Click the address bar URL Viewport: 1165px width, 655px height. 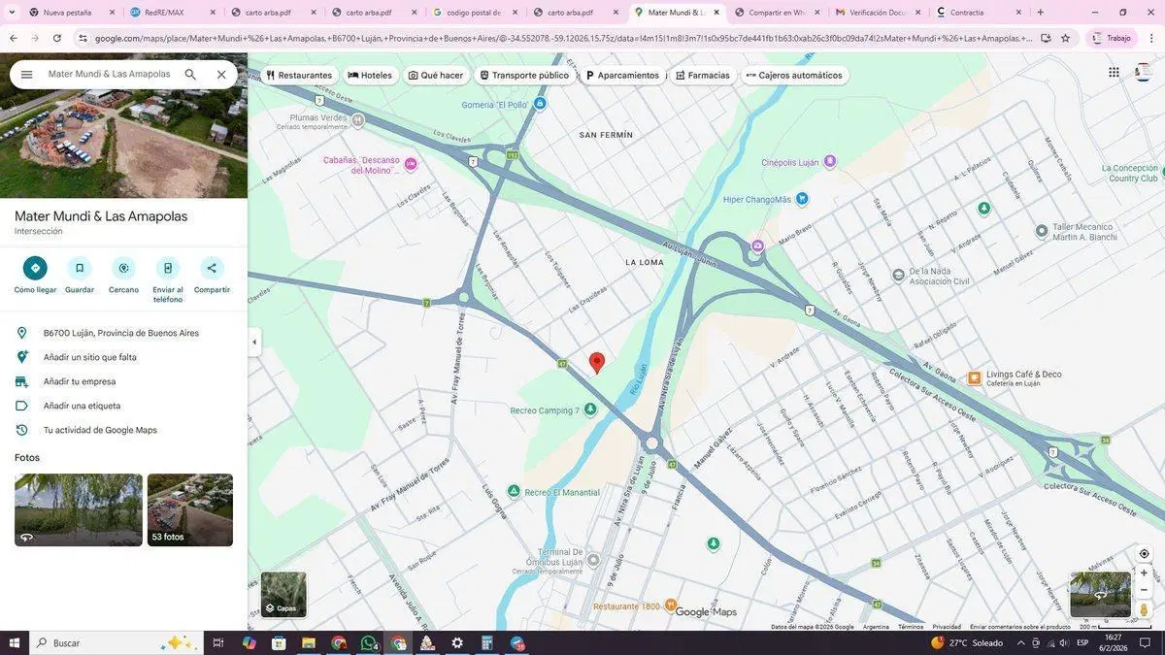[563, 38]
